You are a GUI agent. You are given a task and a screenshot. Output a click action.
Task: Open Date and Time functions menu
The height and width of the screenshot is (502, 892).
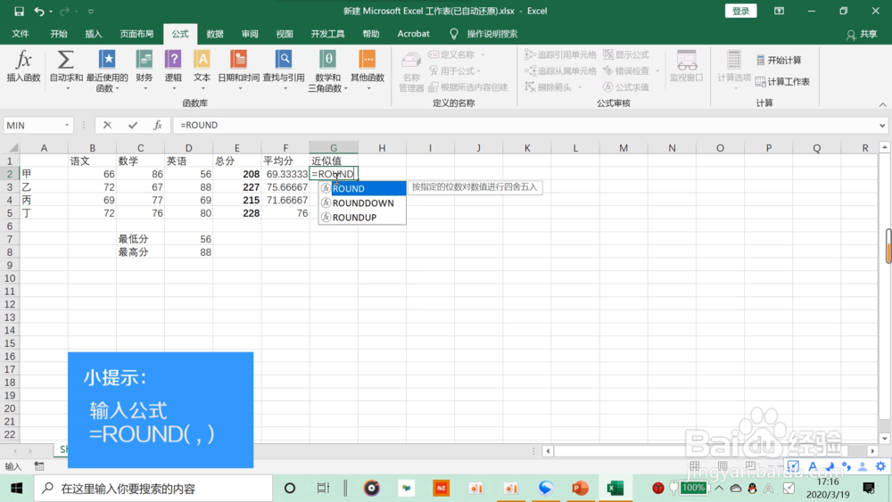[x=238, y=70]
